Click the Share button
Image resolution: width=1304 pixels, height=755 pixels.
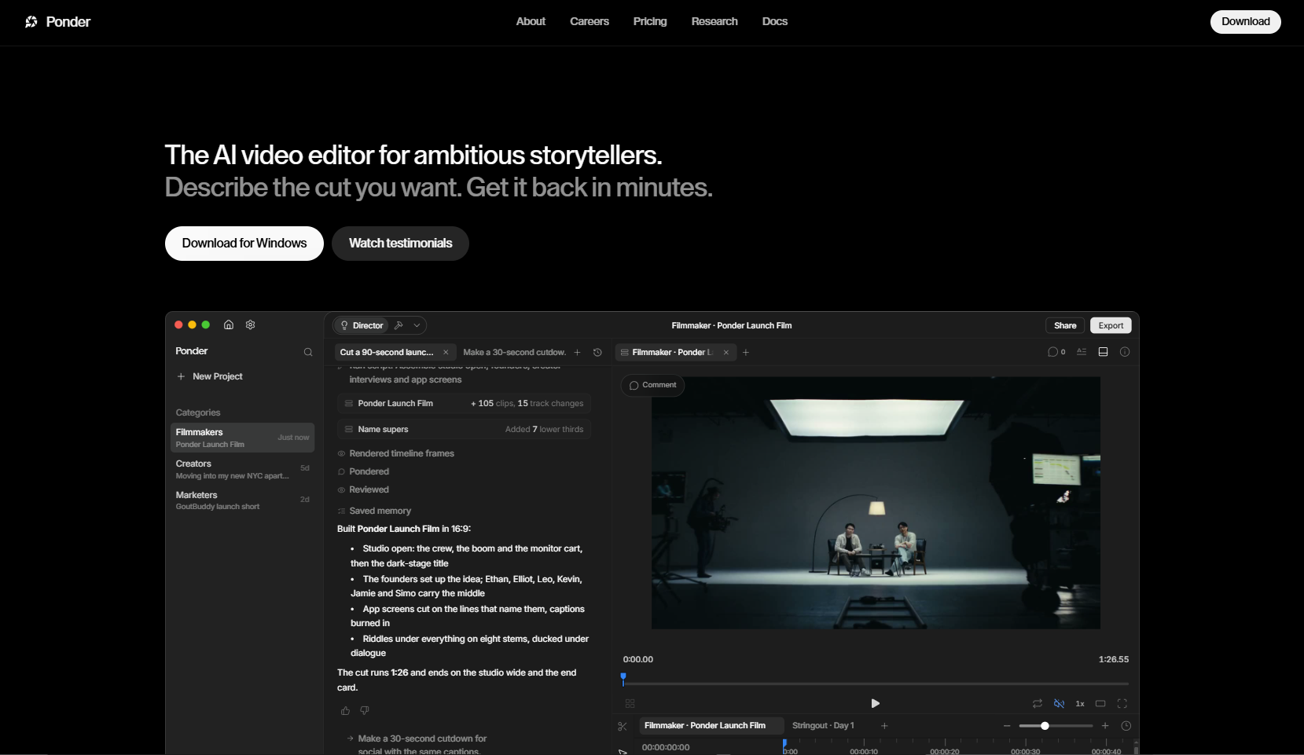(1065, 326)
